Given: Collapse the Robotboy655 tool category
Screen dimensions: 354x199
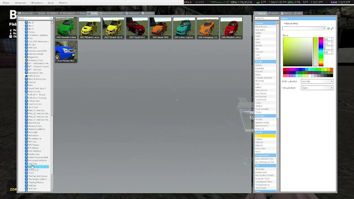Looking at the screenshot, I should pyautogui.click(x=265, y=156).
